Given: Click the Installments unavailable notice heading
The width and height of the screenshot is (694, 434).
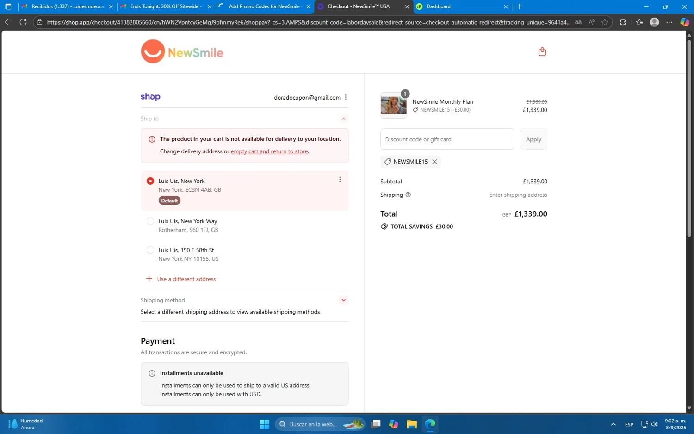Looking at the screenshot, I should click(192, 373).
